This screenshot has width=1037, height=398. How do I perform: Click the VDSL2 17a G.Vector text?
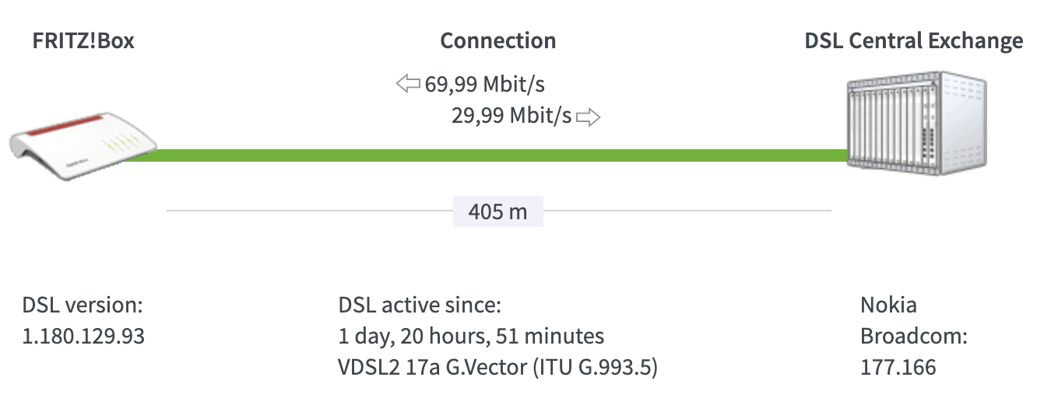[497, 367]
